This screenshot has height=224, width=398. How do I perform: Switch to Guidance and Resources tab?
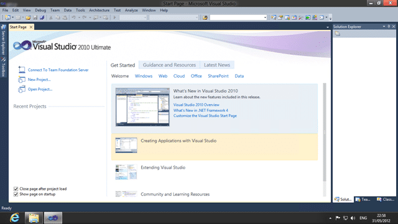169,65
